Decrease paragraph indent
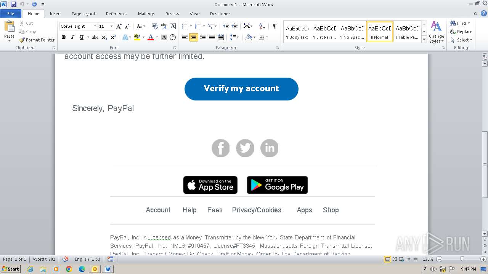488x274 pixels. 226,26
